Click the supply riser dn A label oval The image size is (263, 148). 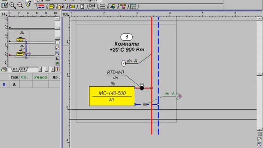click(123, 63)
